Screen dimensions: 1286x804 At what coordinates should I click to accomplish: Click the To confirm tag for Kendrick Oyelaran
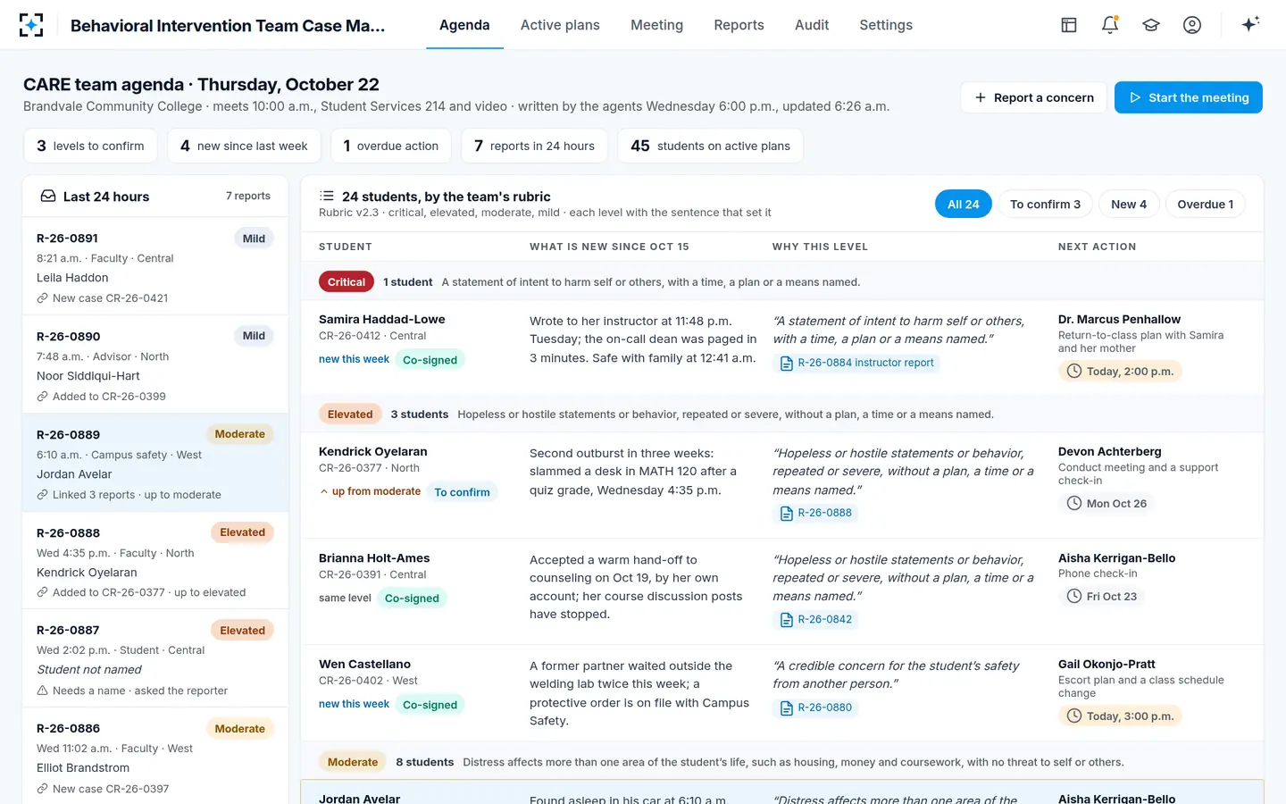coord(462,492)
